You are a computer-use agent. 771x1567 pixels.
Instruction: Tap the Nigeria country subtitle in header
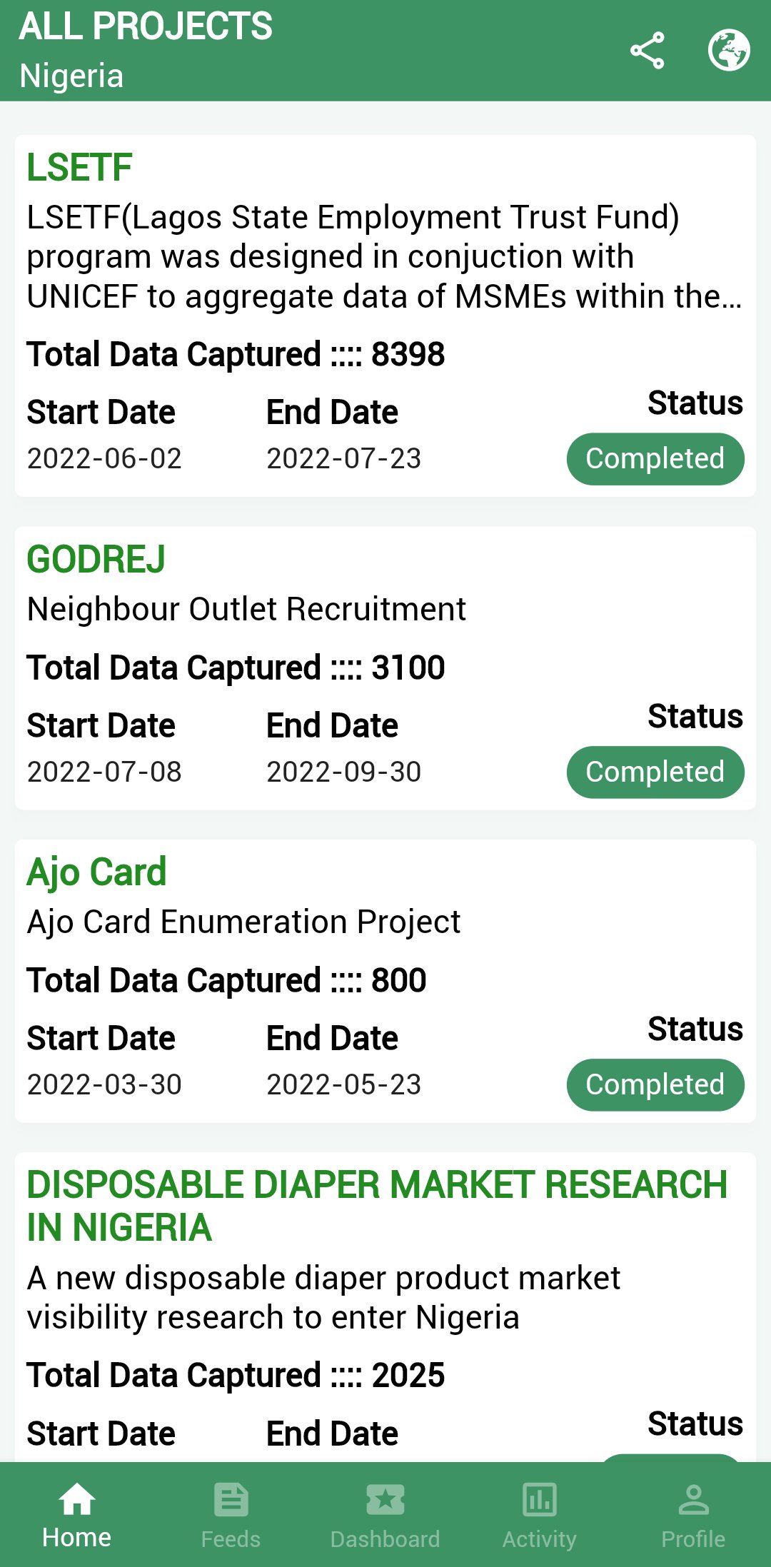[x=71, y=76]
